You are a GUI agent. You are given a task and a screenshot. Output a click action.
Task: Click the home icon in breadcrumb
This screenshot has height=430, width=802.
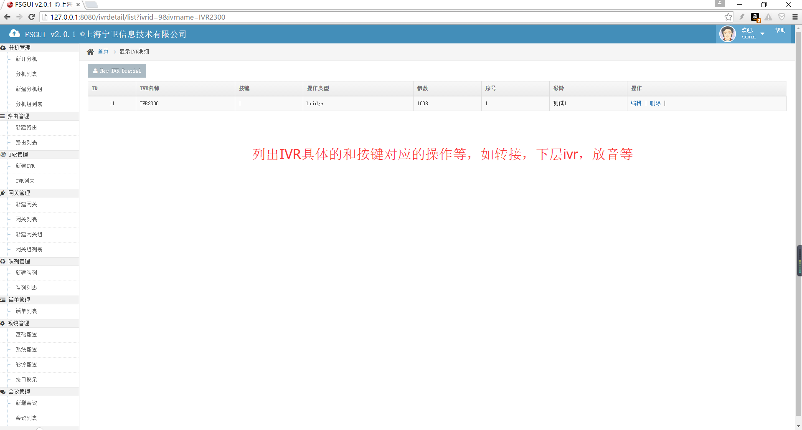[90, 52]
